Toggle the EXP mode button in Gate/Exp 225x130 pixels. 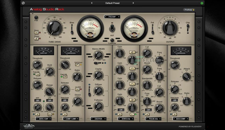[x=50, y=114]
